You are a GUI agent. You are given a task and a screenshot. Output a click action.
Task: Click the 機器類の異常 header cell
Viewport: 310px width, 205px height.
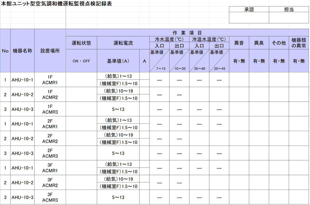(x=299, y=43)
